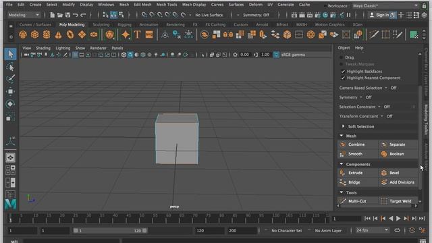432x243 pixels.
Task: Click the single perspective view layout icon
Action: [x=11, y=157]
